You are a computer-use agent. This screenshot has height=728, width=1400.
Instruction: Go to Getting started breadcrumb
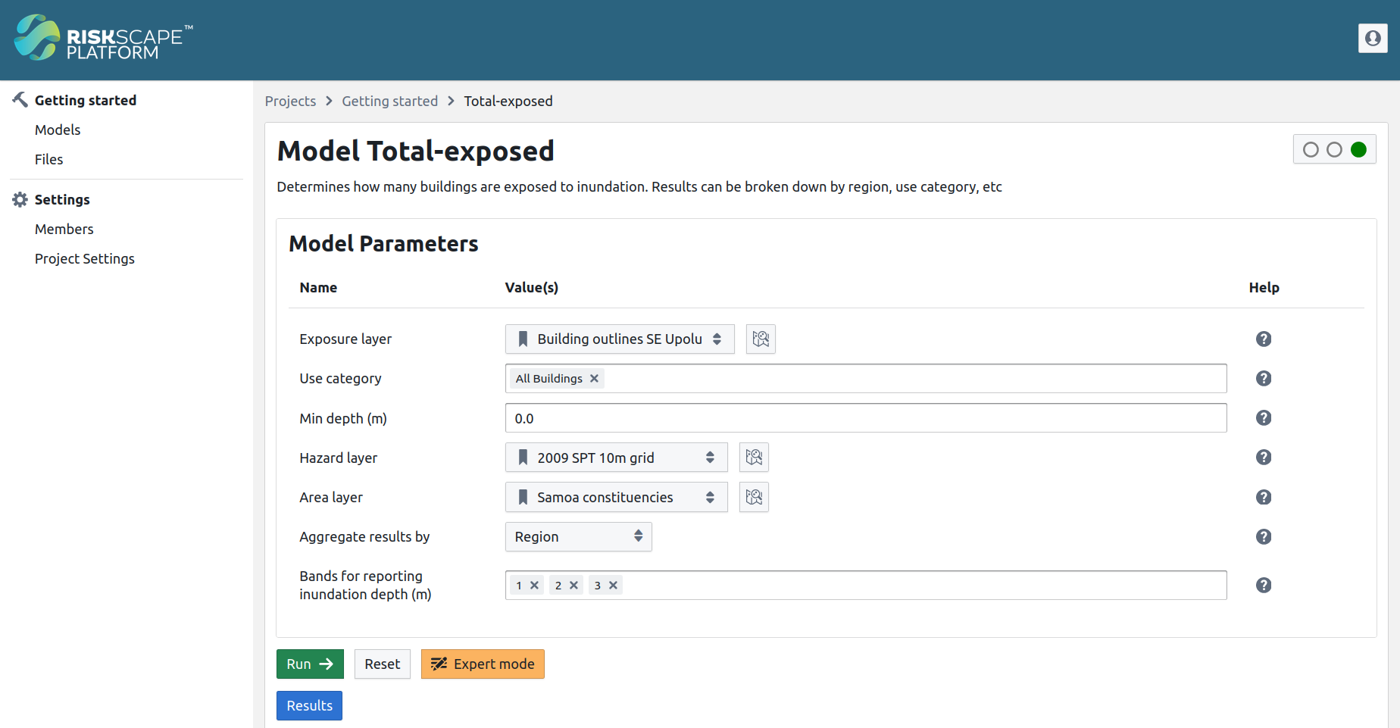click(390, 101)
